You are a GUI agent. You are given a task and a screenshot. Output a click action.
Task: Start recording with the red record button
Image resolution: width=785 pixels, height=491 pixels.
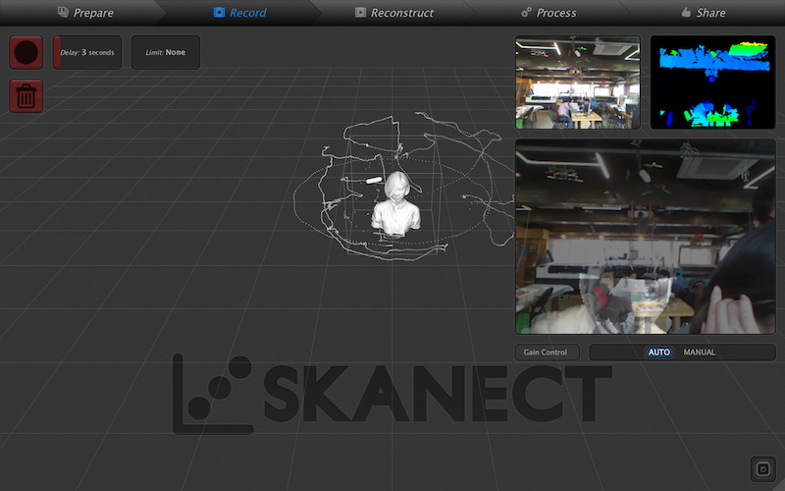click(26, 52)
